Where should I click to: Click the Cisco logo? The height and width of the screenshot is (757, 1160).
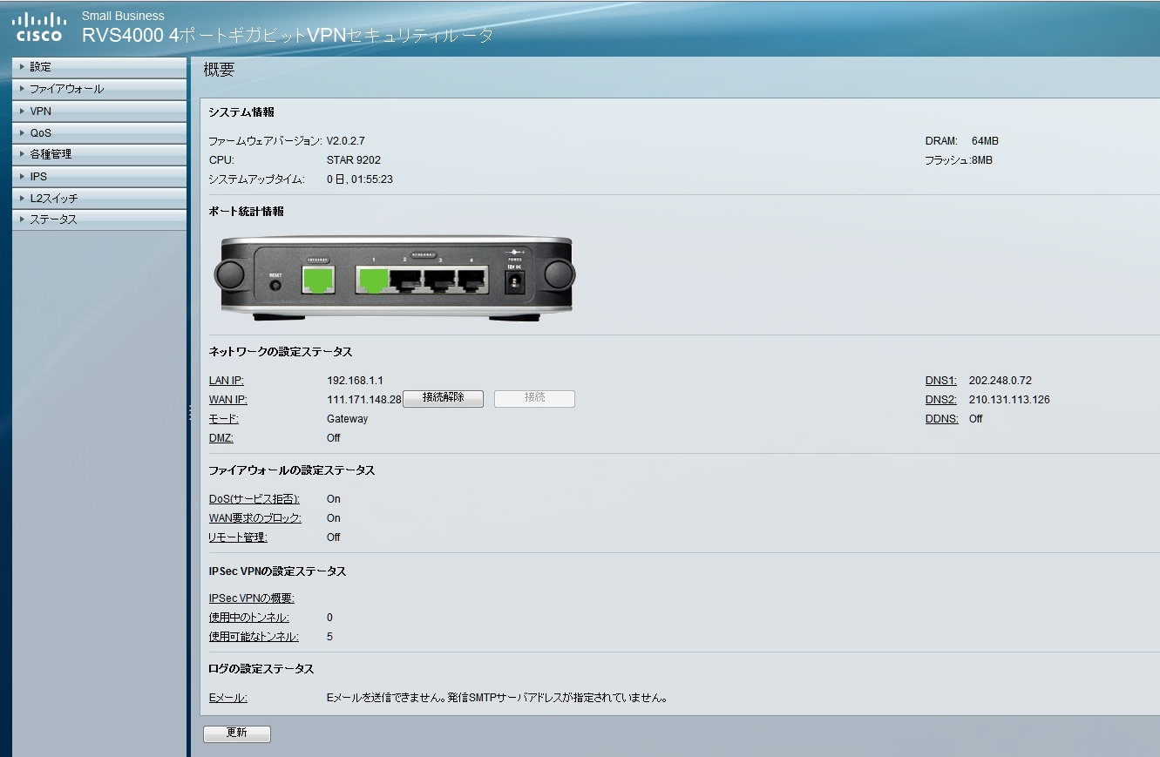coord(41,27)
